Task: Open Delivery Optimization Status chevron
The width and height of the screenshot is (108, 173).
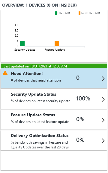Action: pyautogui.click(x=103, y=141)
